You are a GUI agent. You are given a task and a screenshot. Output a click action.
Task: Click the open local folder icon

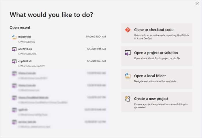tap(128, 76)
